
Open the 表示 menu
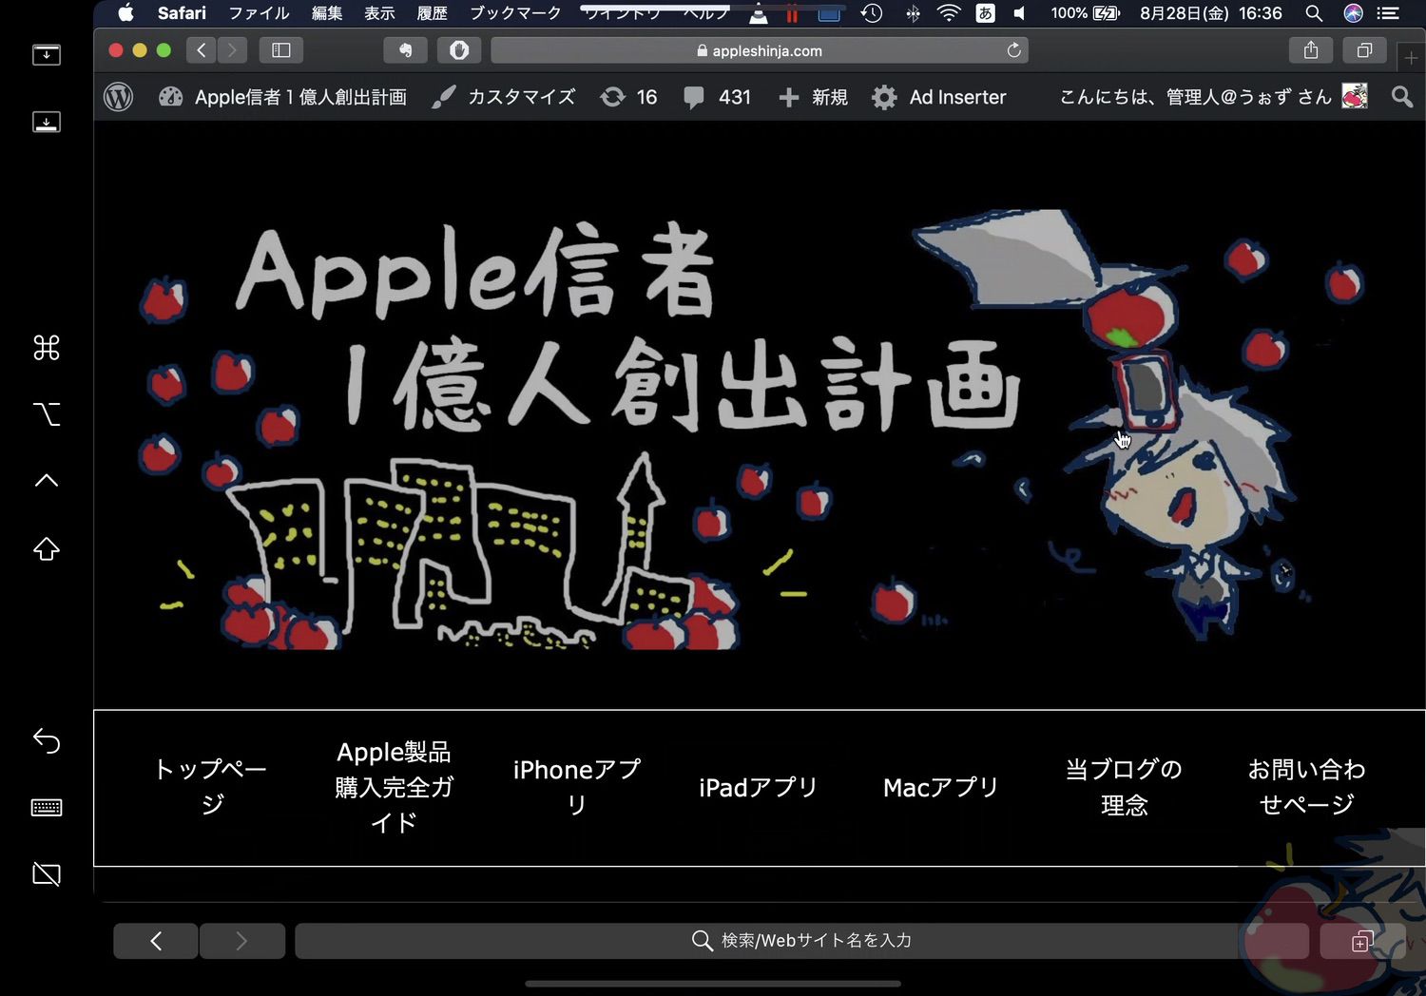(379, 13)
